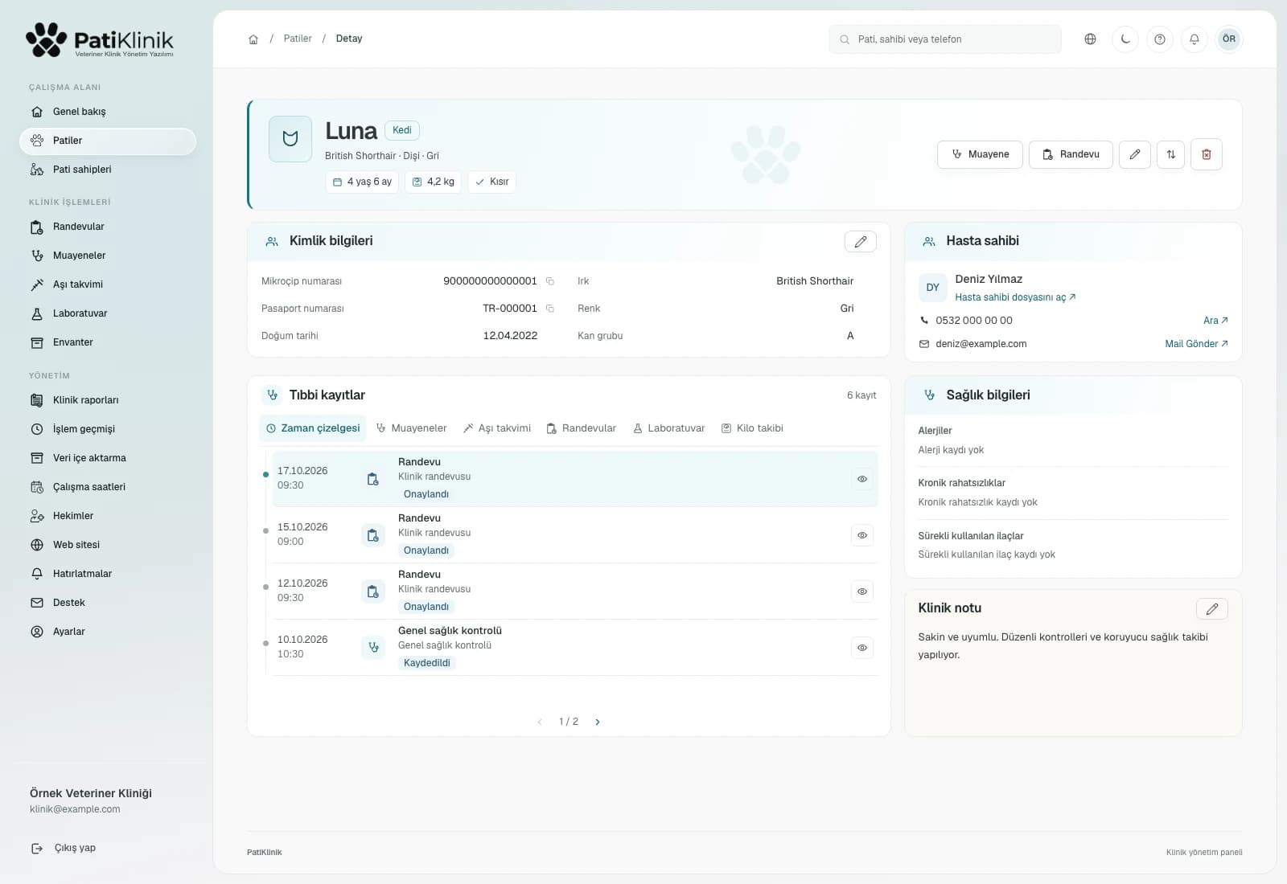Click the transfer arrows icon in Luna's header

[x=1171, y=154]
